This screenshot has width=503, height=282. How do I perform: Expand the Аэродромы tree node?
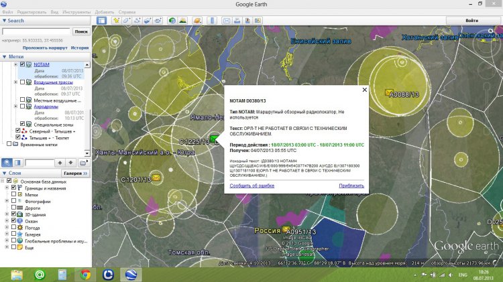(15, 106)
